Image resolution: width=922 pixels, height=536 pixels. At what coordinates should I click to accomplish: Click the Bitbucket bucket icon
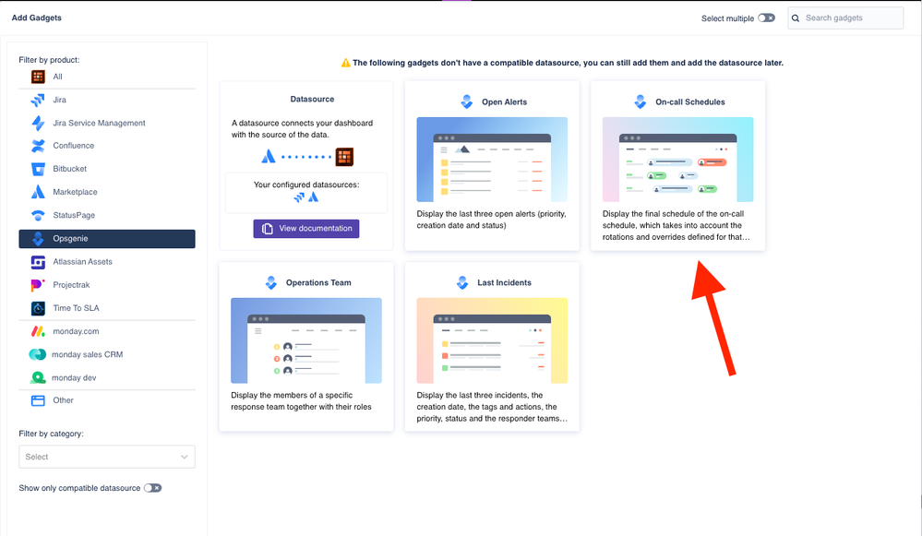pos(38,169)
